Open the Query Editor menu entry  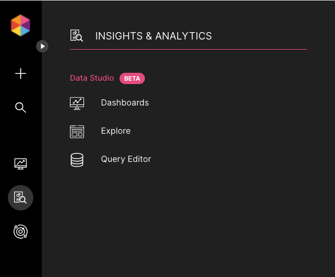(126, 159)
